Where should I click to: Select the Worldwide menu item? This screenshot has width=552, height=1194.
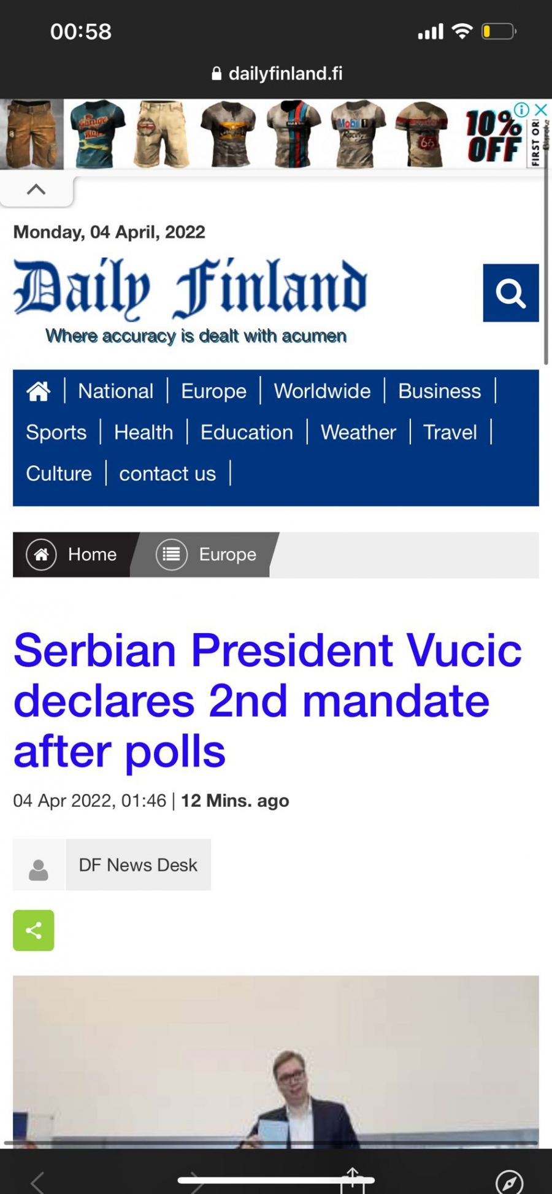(x=322, y=391)
